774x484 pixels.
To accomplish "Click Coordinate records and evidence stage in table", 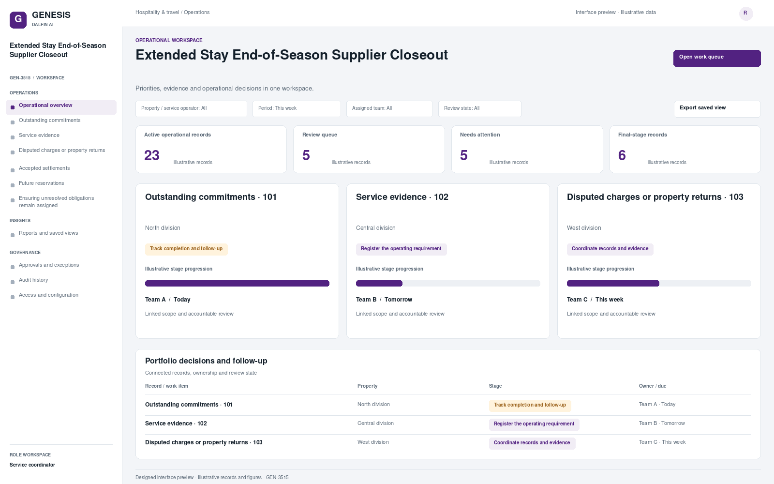I will pyautogui.click(x=532, y=443).
